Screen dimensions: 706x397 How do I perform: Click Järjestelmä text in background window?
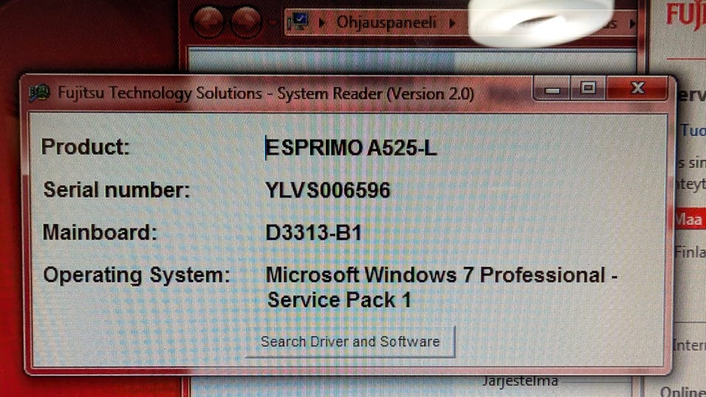520,381
